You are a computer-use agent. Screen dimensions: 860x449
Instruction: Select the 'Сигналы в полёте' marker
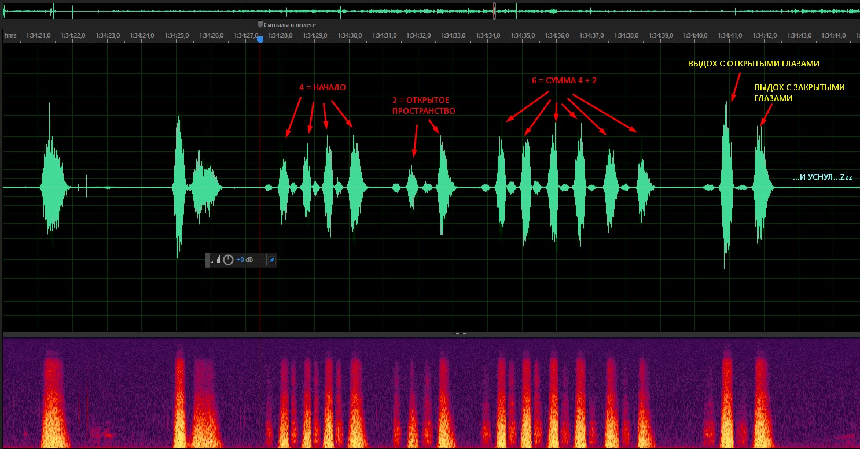[x=286, y=25]
